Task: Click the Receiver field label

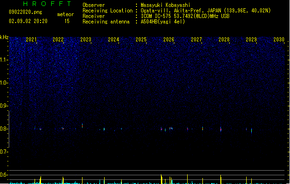Action: 94,16
